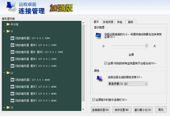Viewport: 170px width, 116px height.
Task: Click the server list scrollbar down arrow
Action: pyautogui.click(x=83, y=109)
